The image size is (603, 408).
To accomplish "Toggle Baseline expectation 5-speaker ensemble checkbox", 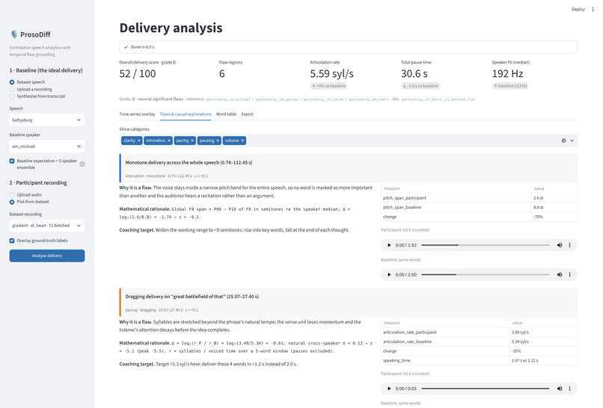I will coord(12,161).
